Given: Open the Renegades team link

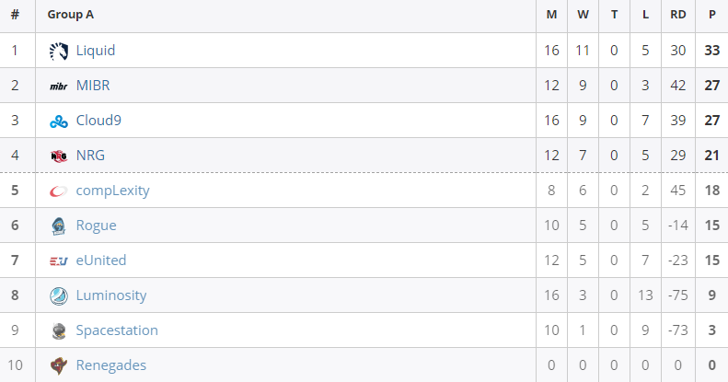Looking at the screenshot, I should pyautogui.click(x=111, y=365).
